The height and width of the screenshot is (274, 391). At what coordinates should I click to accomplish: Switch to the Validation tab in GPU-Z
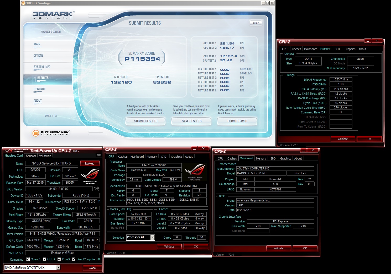click(45, 156)
